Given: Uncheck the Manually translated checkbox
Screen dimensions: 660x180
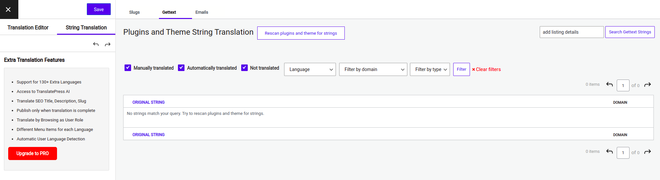Looking at the screenshot, I should (x=128, y=68).
